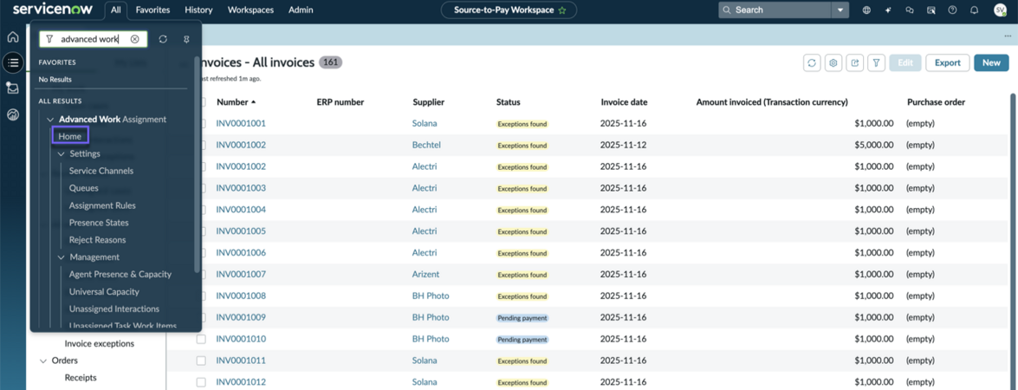Click the Export button
The image size is (1018, 390).
(947, 63)
